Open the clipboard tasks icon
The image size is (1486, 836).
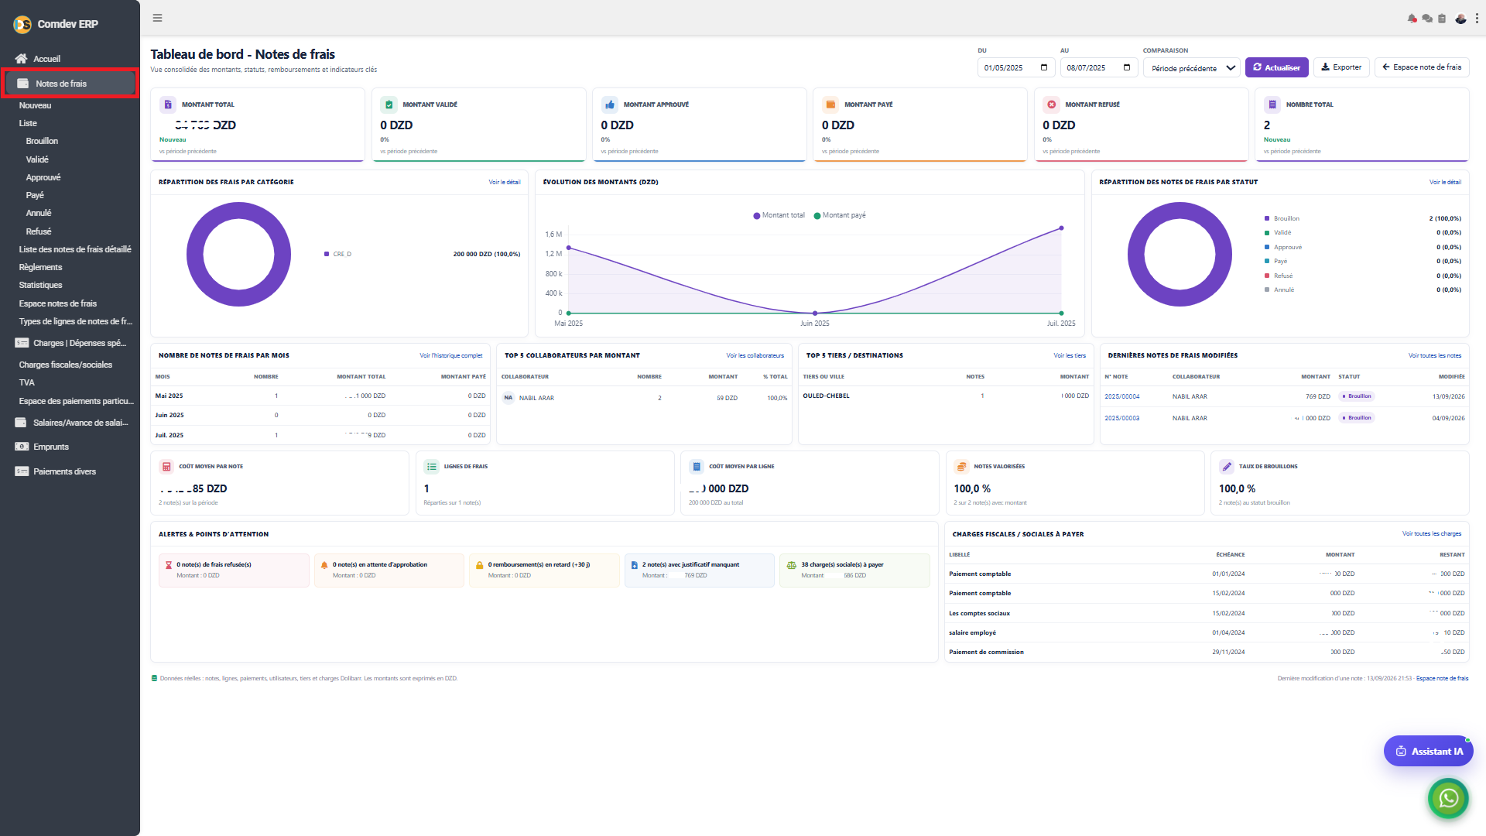coord(1442,19)
